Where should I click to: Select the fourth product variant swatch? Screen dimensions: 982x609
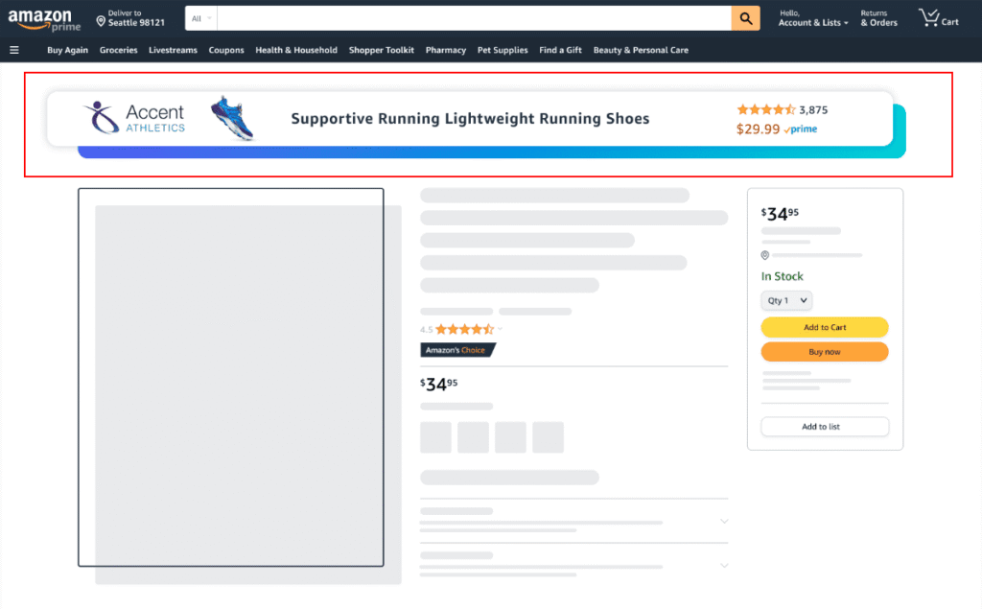pyautogui.click(x=548, y=437)
